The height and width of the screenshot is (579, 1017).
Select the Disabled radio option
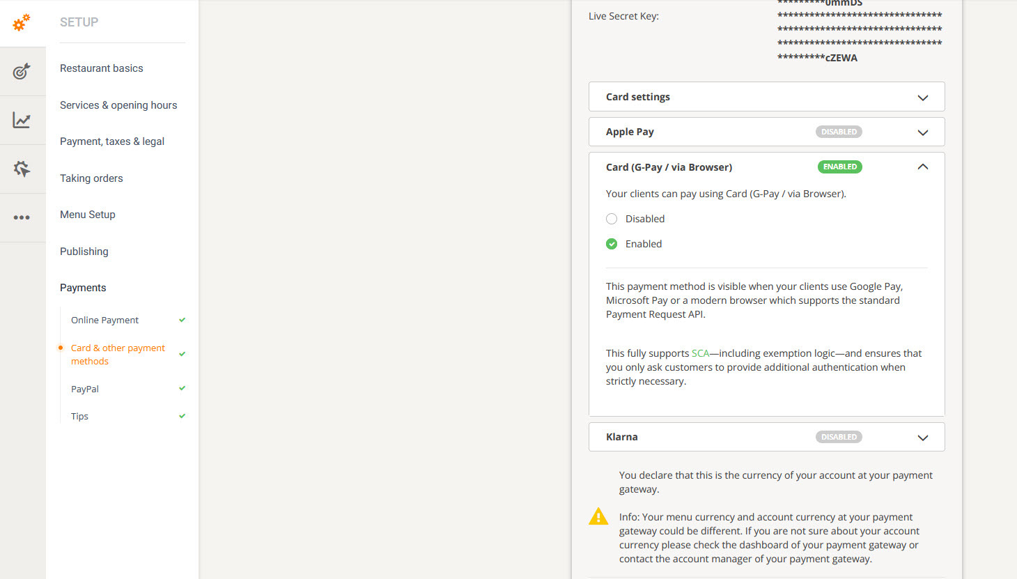[x=612, y=219]
